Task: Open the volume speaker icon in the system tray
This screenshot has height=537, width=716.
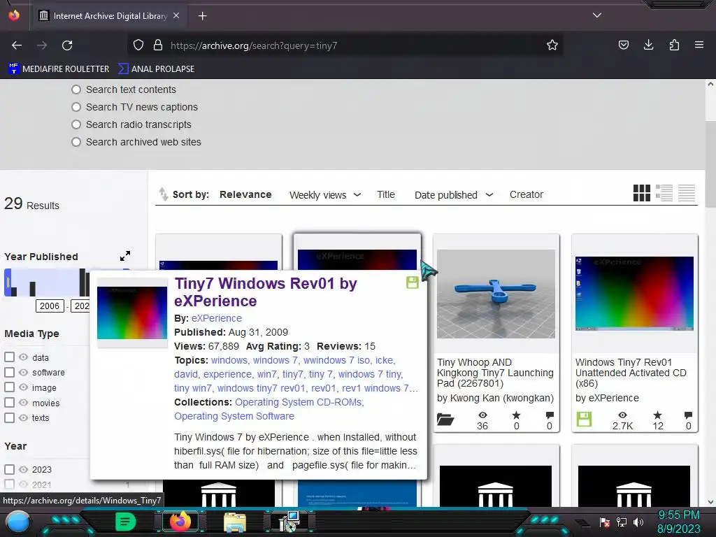Action: [638, 522]
